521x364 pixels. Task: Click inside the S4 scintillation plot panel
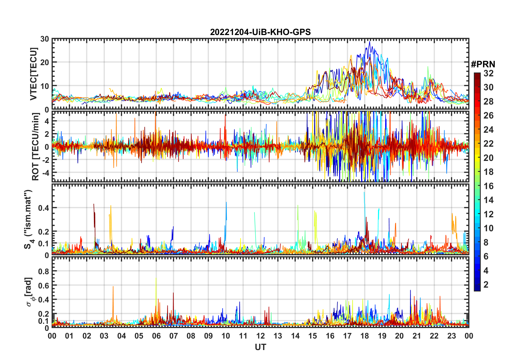point(260,219)
